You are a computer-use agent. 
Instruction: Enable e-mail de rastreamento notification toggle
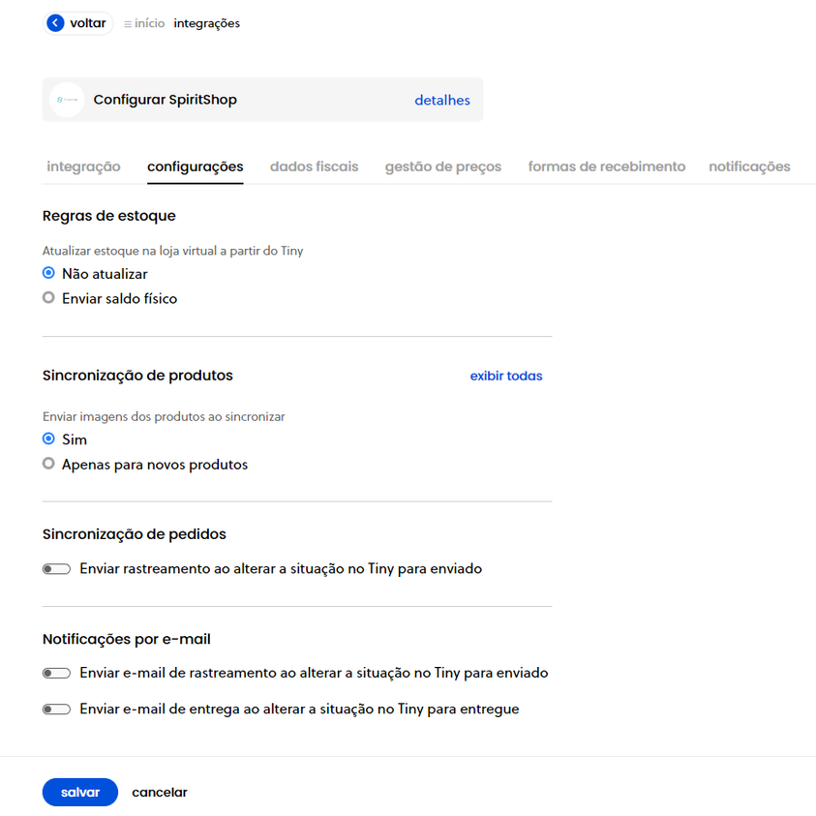pyautogui.click(x=56, y=673)
